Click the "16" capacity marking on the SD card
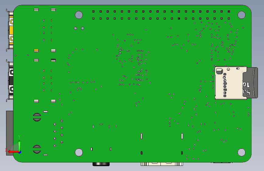This screenshot has width=264, height=171. point(246,85)
